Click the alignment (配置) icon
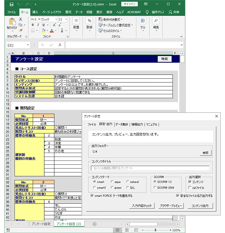The height and width of the screenshot is (233, 225). tap(76, 20)
